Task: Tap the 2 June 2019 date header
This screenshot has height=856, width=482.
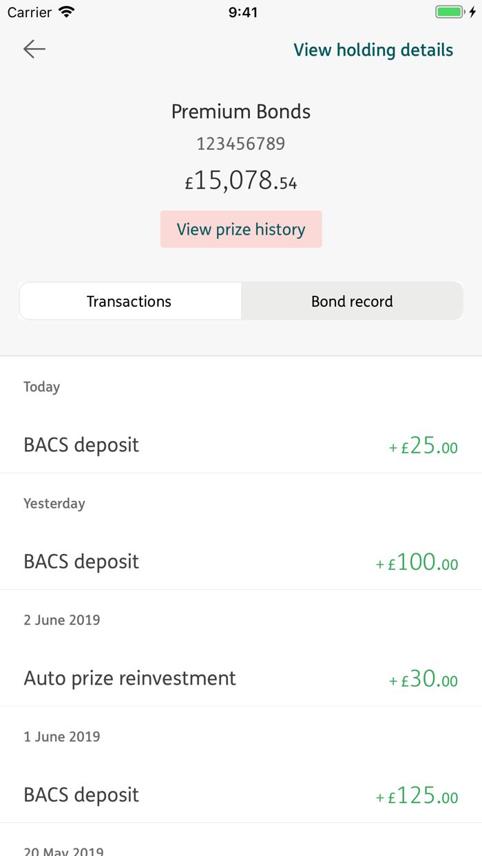Action: coord(62,620)
